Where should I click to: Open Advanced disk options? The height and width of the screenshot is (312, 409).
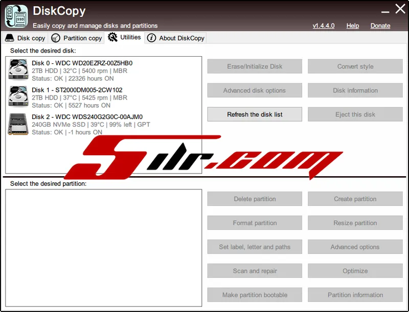tap(255, 90)
